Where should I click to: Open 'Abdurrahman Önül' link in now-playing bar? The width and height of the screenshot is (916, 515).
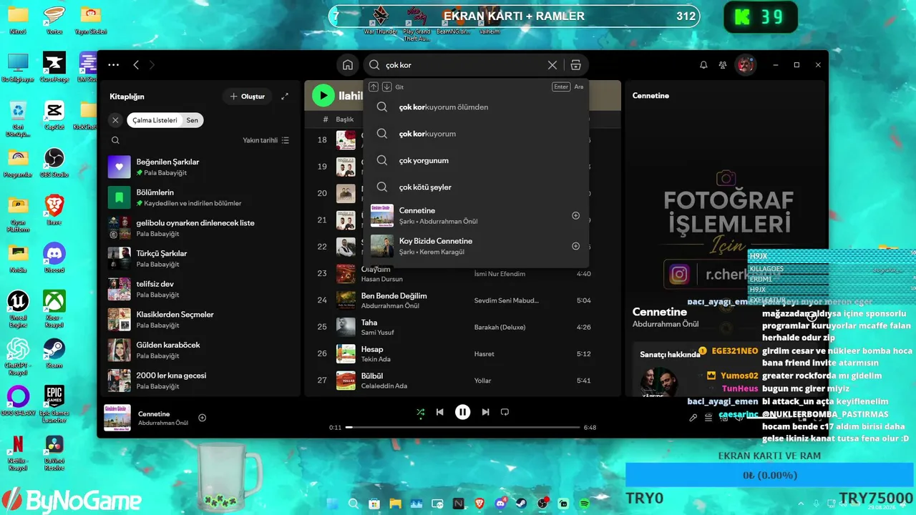pos(163,423)
